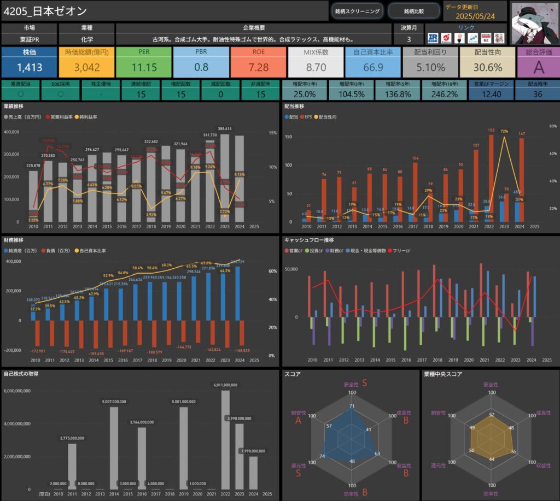
Task: Click the 営業CFマージン 12.40 cell
Action: pos(492,90)
